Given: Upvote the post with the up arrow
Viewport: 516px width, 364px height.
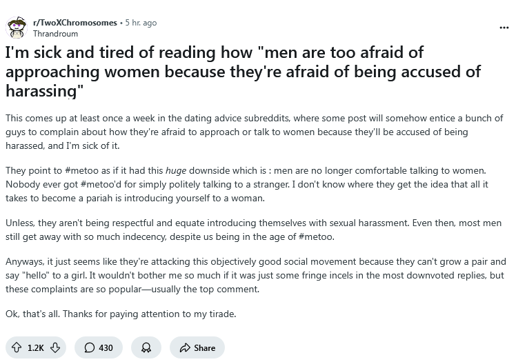Looking at the screenshot, I should pos(17,347).
